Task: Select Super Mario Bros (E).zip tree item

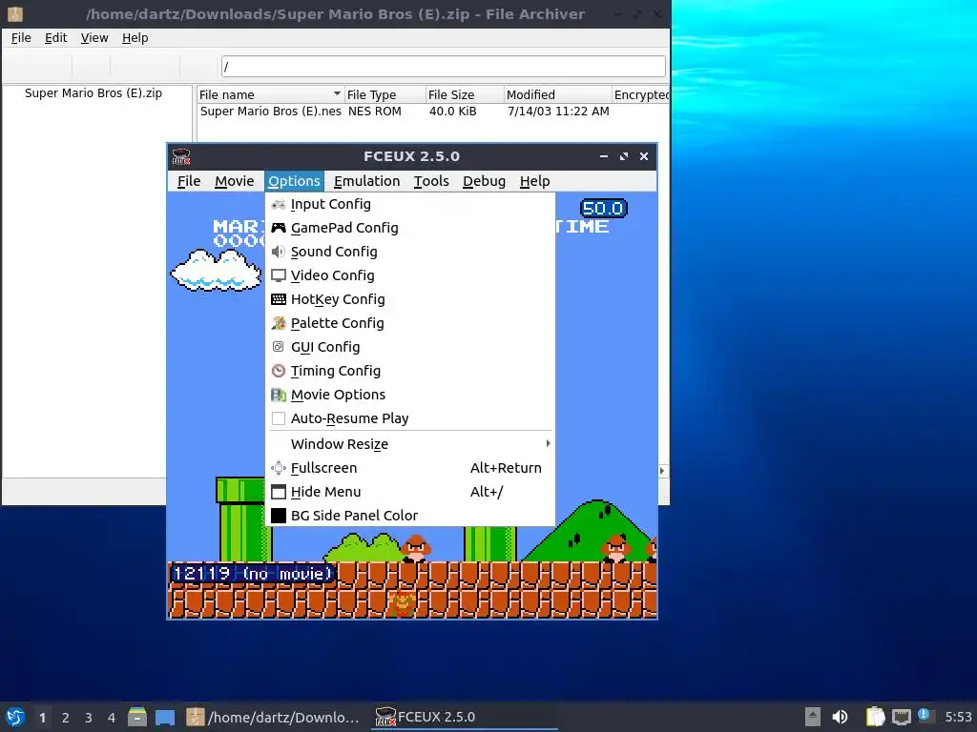Action: [94, 93]
